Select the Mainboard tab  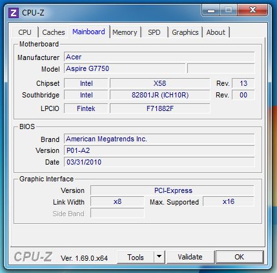click(x=88, y=32)
